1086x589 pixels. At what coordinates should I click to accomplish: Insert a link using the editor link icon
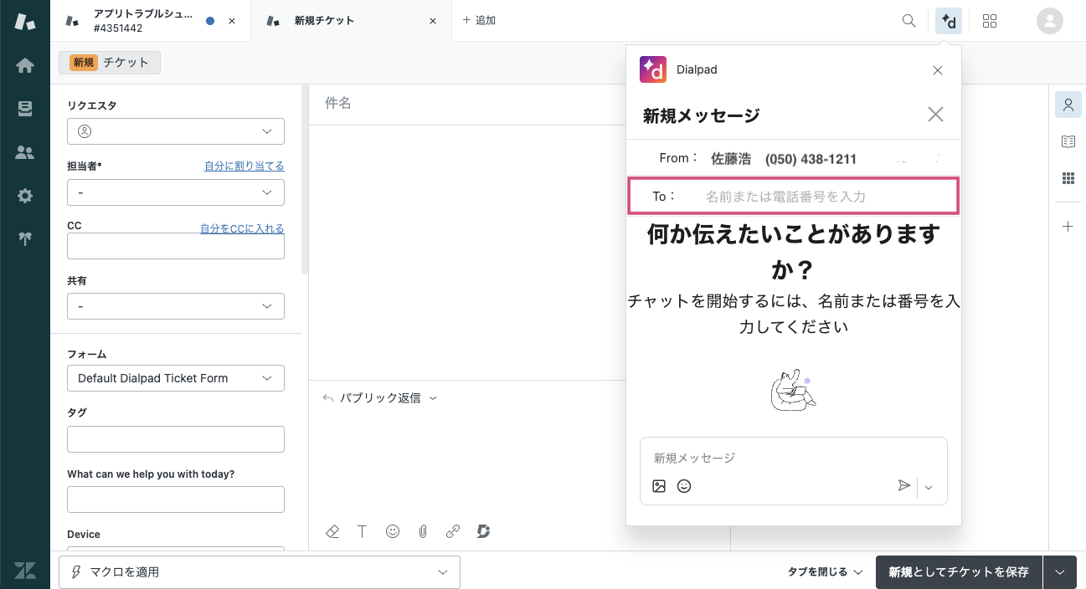click(x=453, y=531)
